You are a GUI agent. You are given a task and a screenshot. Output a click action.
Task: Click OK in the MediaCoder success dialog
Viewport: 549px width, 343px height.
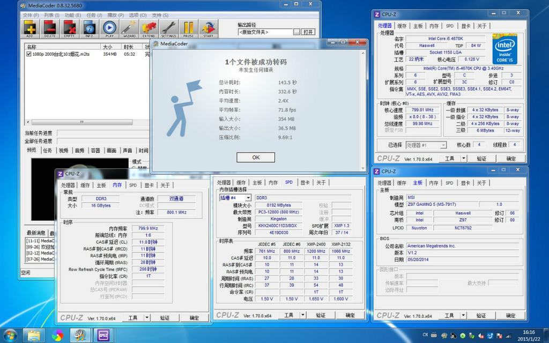point(256,158)
